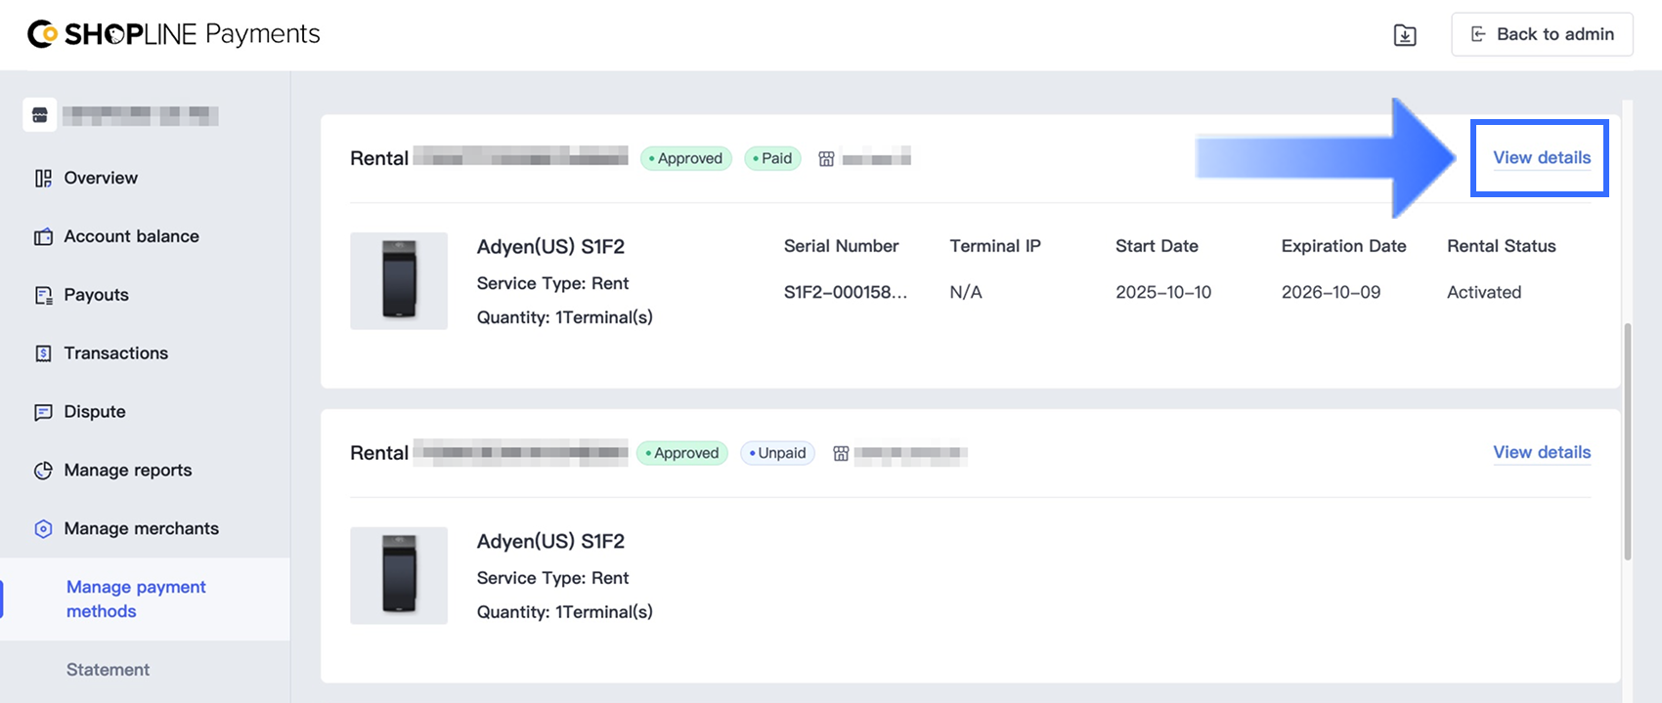Click the Manage merchants hexagon icon
The height and width of the screenshot is (703, 1662).
[43, 529]
